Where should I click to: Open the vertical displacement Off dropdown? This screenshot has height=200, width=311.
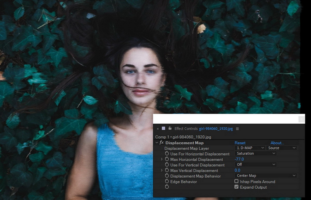click(x=256, y=165)
